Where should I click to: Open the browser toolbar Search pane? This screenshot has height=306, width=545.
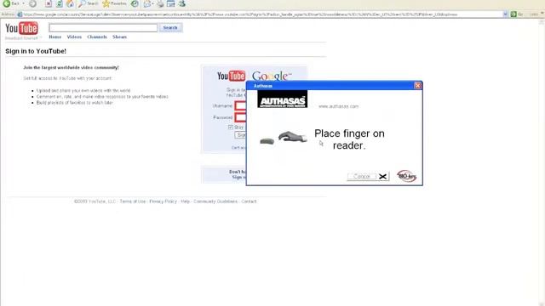click(x=89, y=3)
